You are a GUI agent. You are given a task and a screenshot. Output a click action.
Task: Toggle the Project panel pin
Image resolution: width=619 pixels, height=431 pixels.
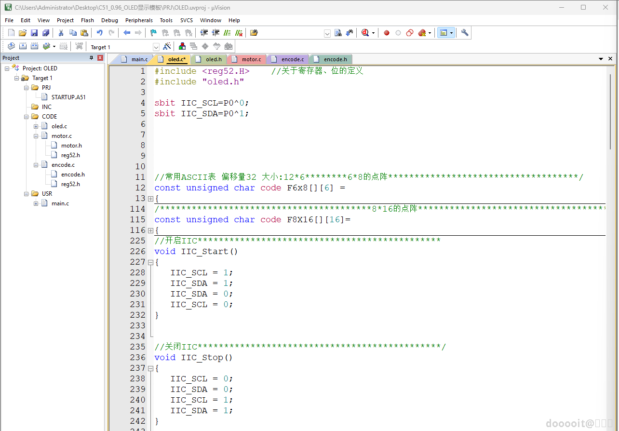[92, 58]
